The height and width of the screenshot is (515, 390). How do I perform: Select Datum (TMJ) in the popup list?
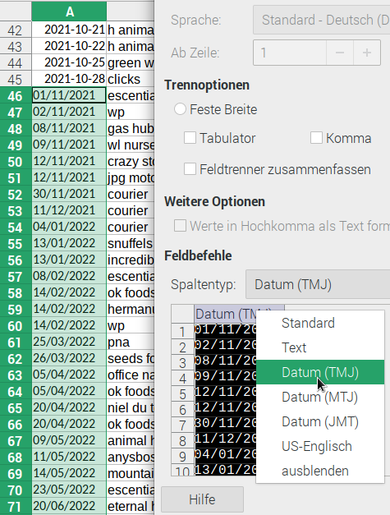tap(320, 372)
